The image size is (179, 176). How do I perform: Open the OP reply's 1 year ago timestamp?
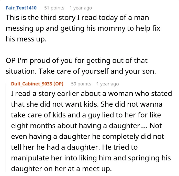pos(108,84)
